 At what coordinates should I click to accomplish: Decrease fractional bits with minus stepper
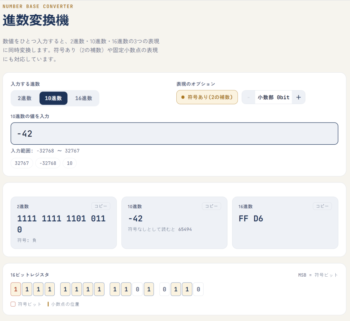coord(248,97)
